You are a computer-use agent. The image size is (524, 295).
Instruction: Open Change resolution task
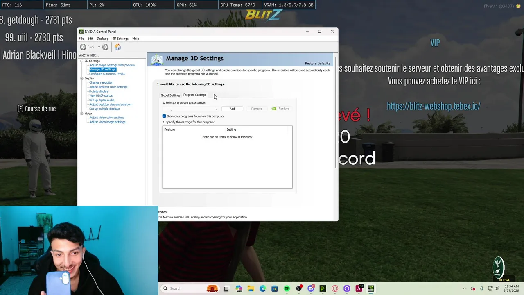pos(101,83)
